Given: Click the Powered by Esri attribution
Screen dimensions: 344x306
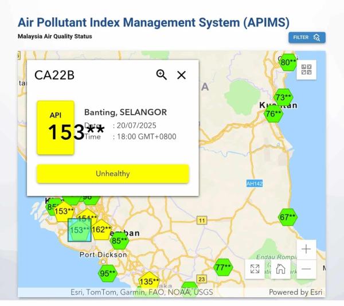Looking at the screenshot, I should tap(295, 292).
